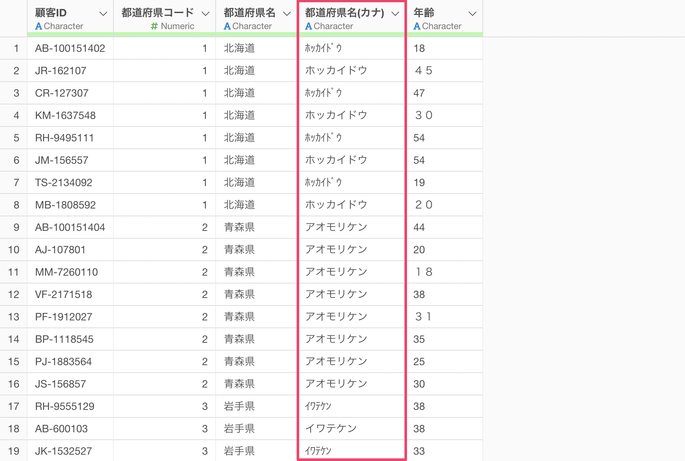
Task: Click 青森県 in the AJ-107801 row
Action: click(239, 250)
